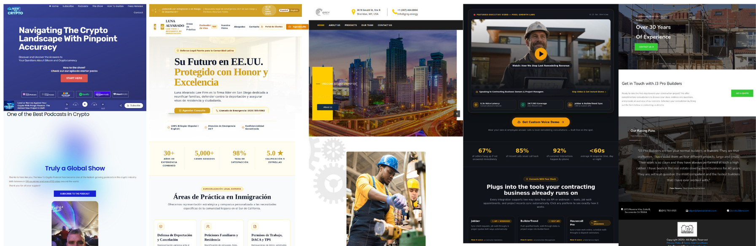Click the Grey Energy logo

323,12
